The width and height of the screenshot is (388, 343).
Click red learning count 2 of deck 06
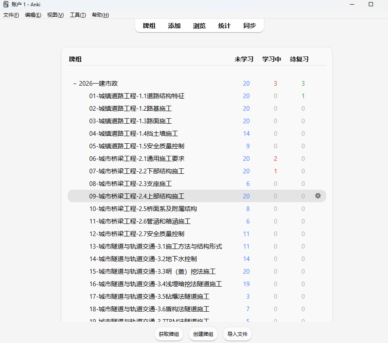pos(276,159)
